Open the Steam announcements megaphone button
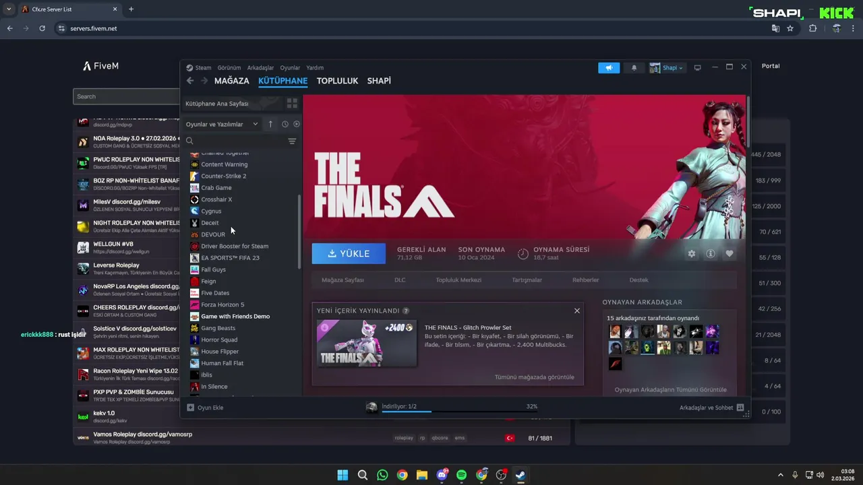 pos(609,67)
